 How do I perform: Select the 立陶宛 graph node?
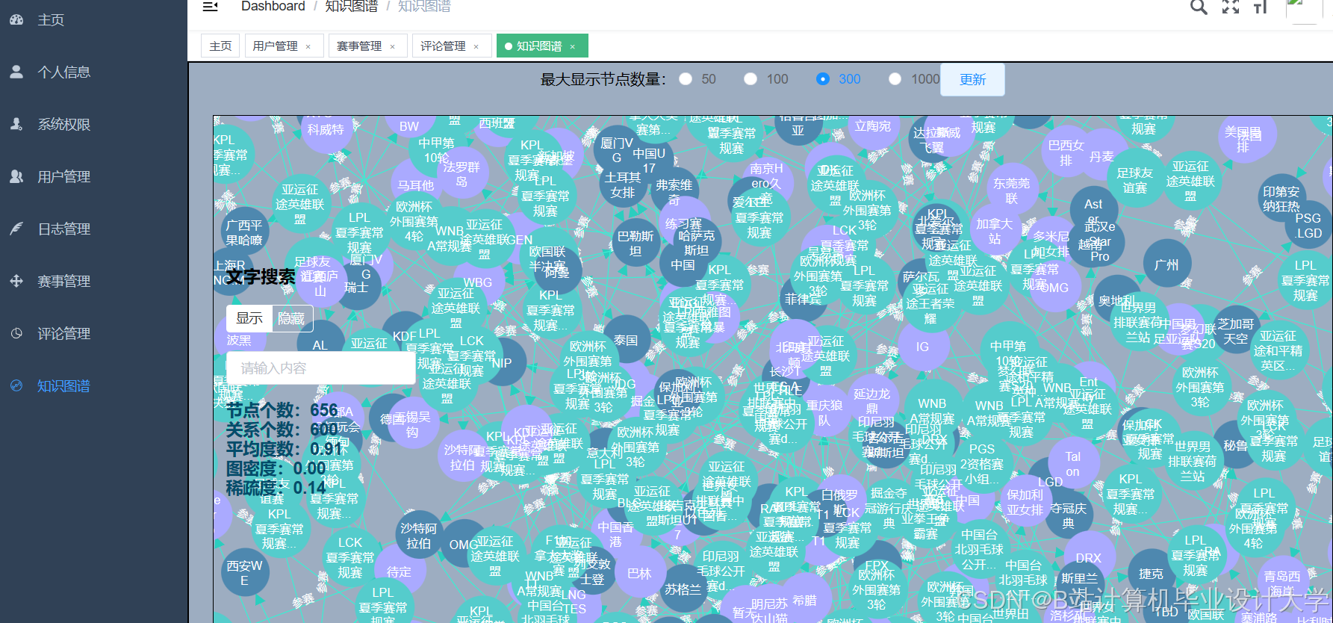click(873, 126)
